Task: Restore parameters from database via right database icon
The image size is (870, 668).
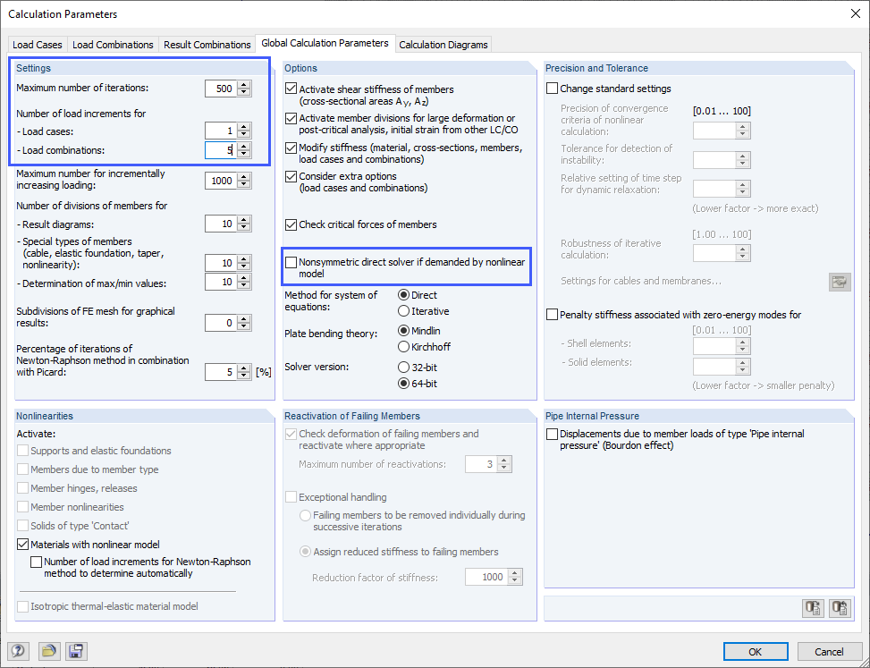Action: pos(840,608)
